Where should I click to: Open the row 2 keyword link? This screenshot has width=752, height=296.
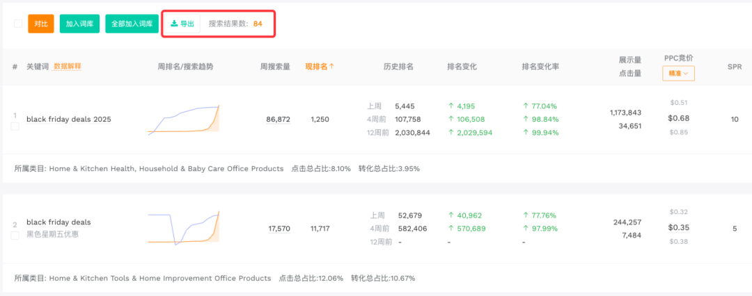(x=58, y=222)
